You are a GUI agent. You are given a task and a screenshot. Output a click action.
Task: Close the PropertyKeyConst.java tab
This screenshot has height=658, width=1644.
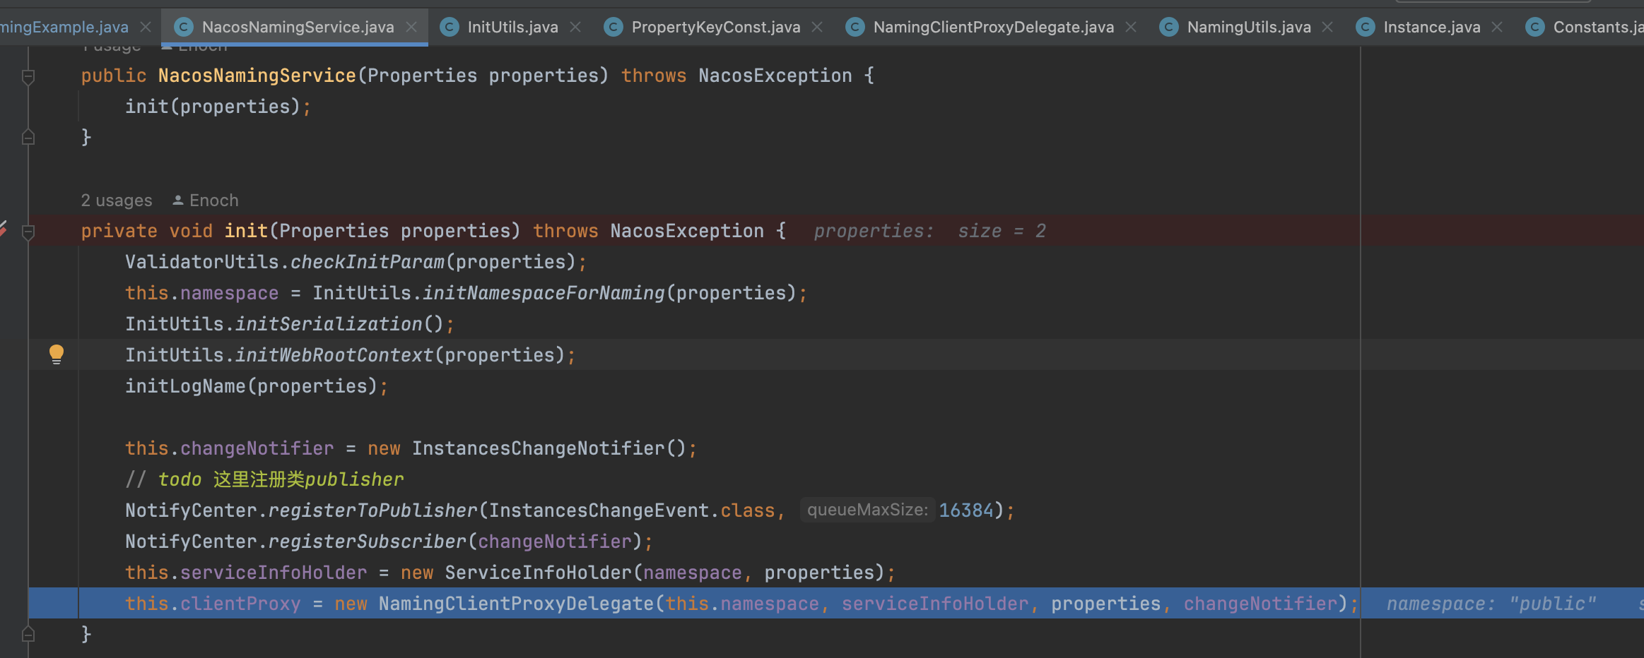pyautogui.click(x=817, y=27)
